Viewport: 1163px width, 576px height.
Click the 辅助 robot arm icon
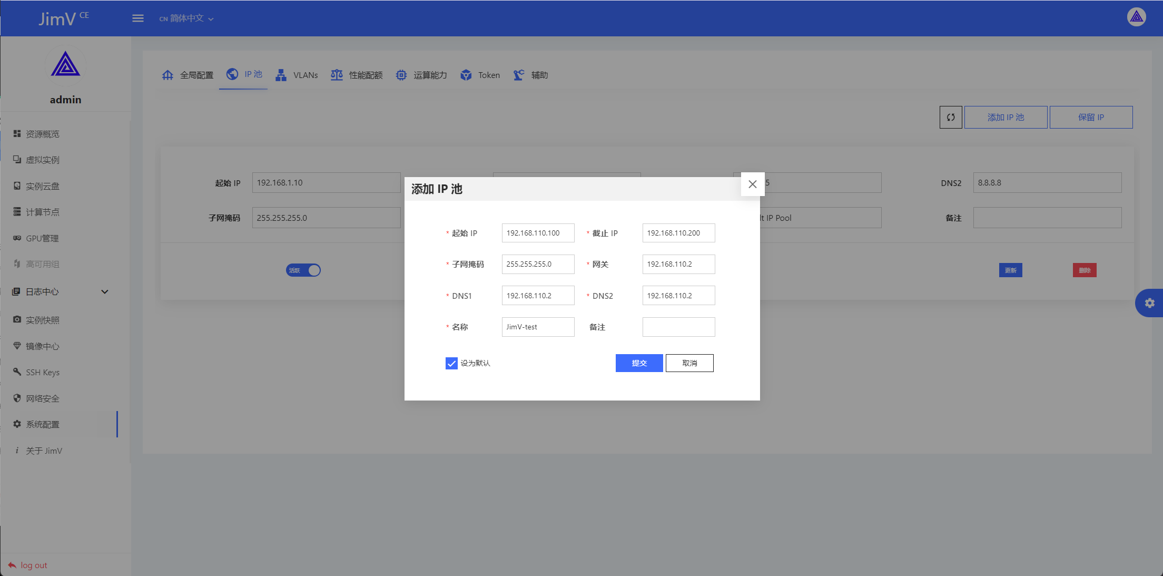click(519, 75)
